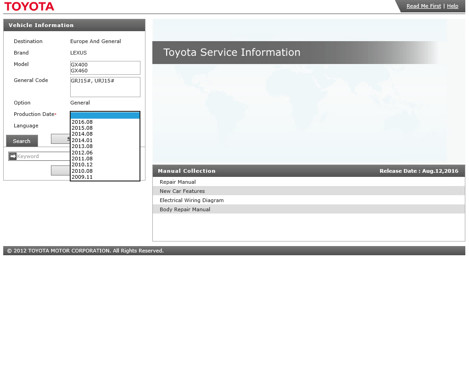The height and width of the screenshot is (384, 469).
Task: Choose 2010.08 production date
Action: click(x=105, y=171)
